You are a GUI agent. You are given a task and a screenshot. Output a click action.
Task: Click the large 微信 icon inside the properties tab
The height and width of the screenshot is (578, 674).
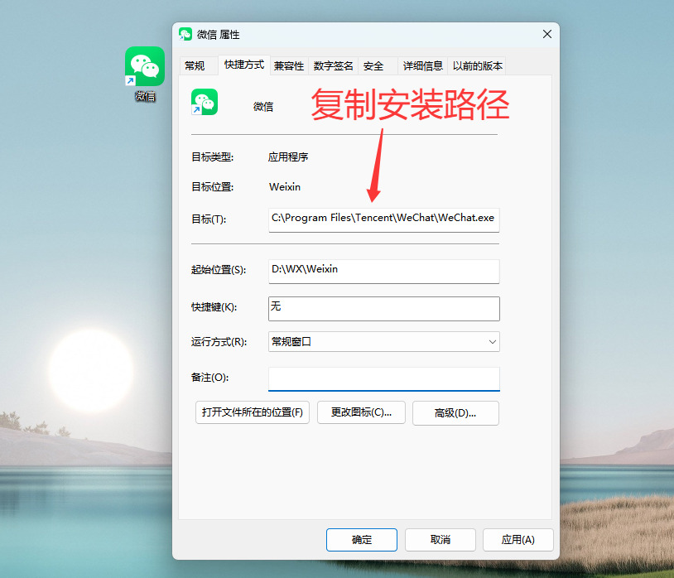[205, 103]
